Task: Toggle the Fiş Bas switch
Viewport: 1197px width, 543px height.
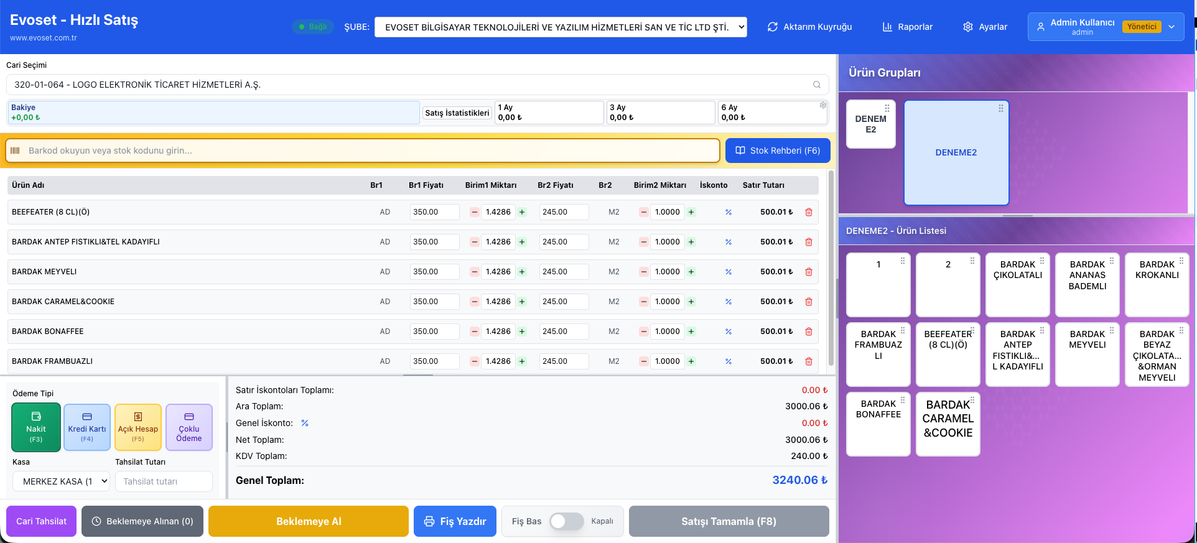Action: [566, 521]
